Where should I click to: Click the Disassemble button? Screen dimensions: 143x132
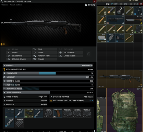pos(18,56)
